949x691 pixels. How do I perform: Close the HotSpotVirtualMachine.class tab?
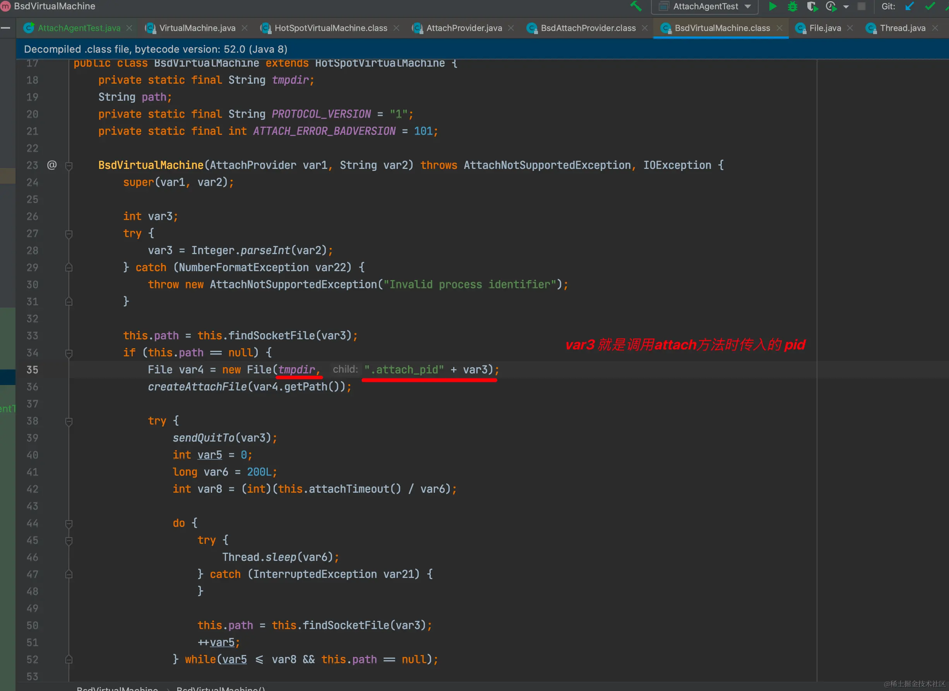coord(396,28)
